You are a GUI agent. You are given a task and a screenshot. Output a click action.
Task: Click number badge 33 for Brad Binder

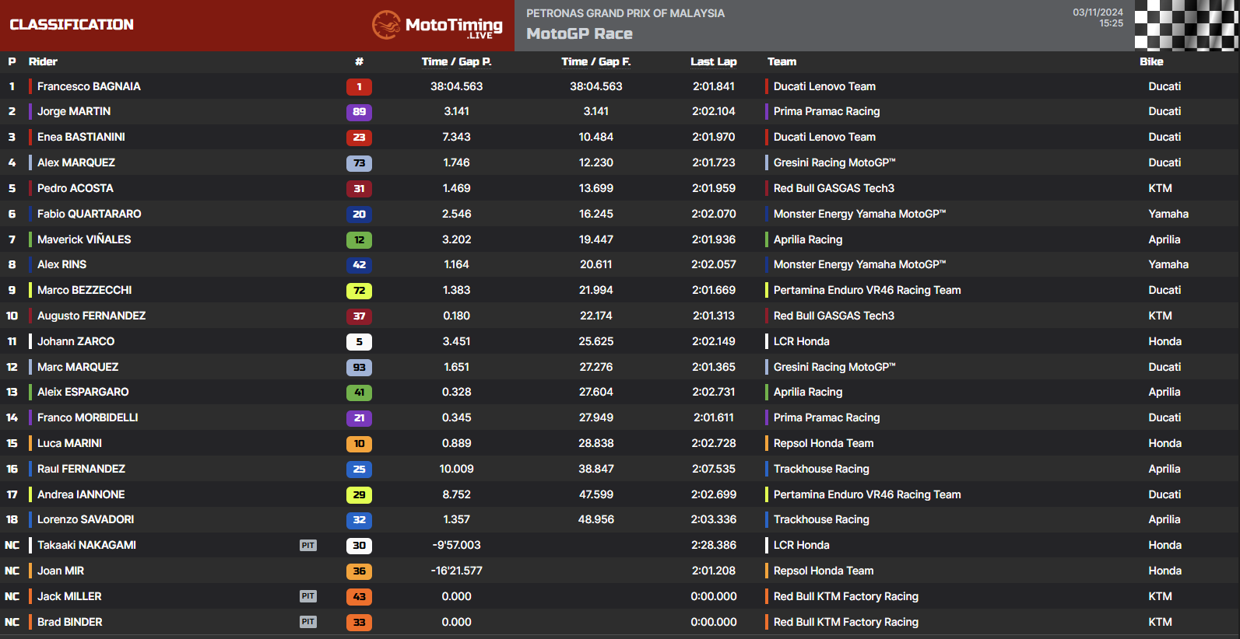coord(359,623)
